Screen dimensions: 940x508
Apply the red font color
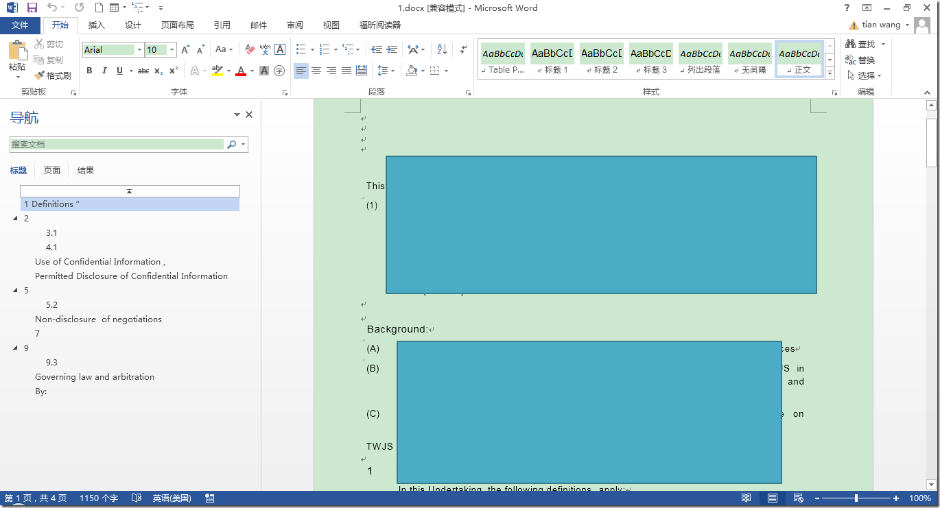coord(241,71)
